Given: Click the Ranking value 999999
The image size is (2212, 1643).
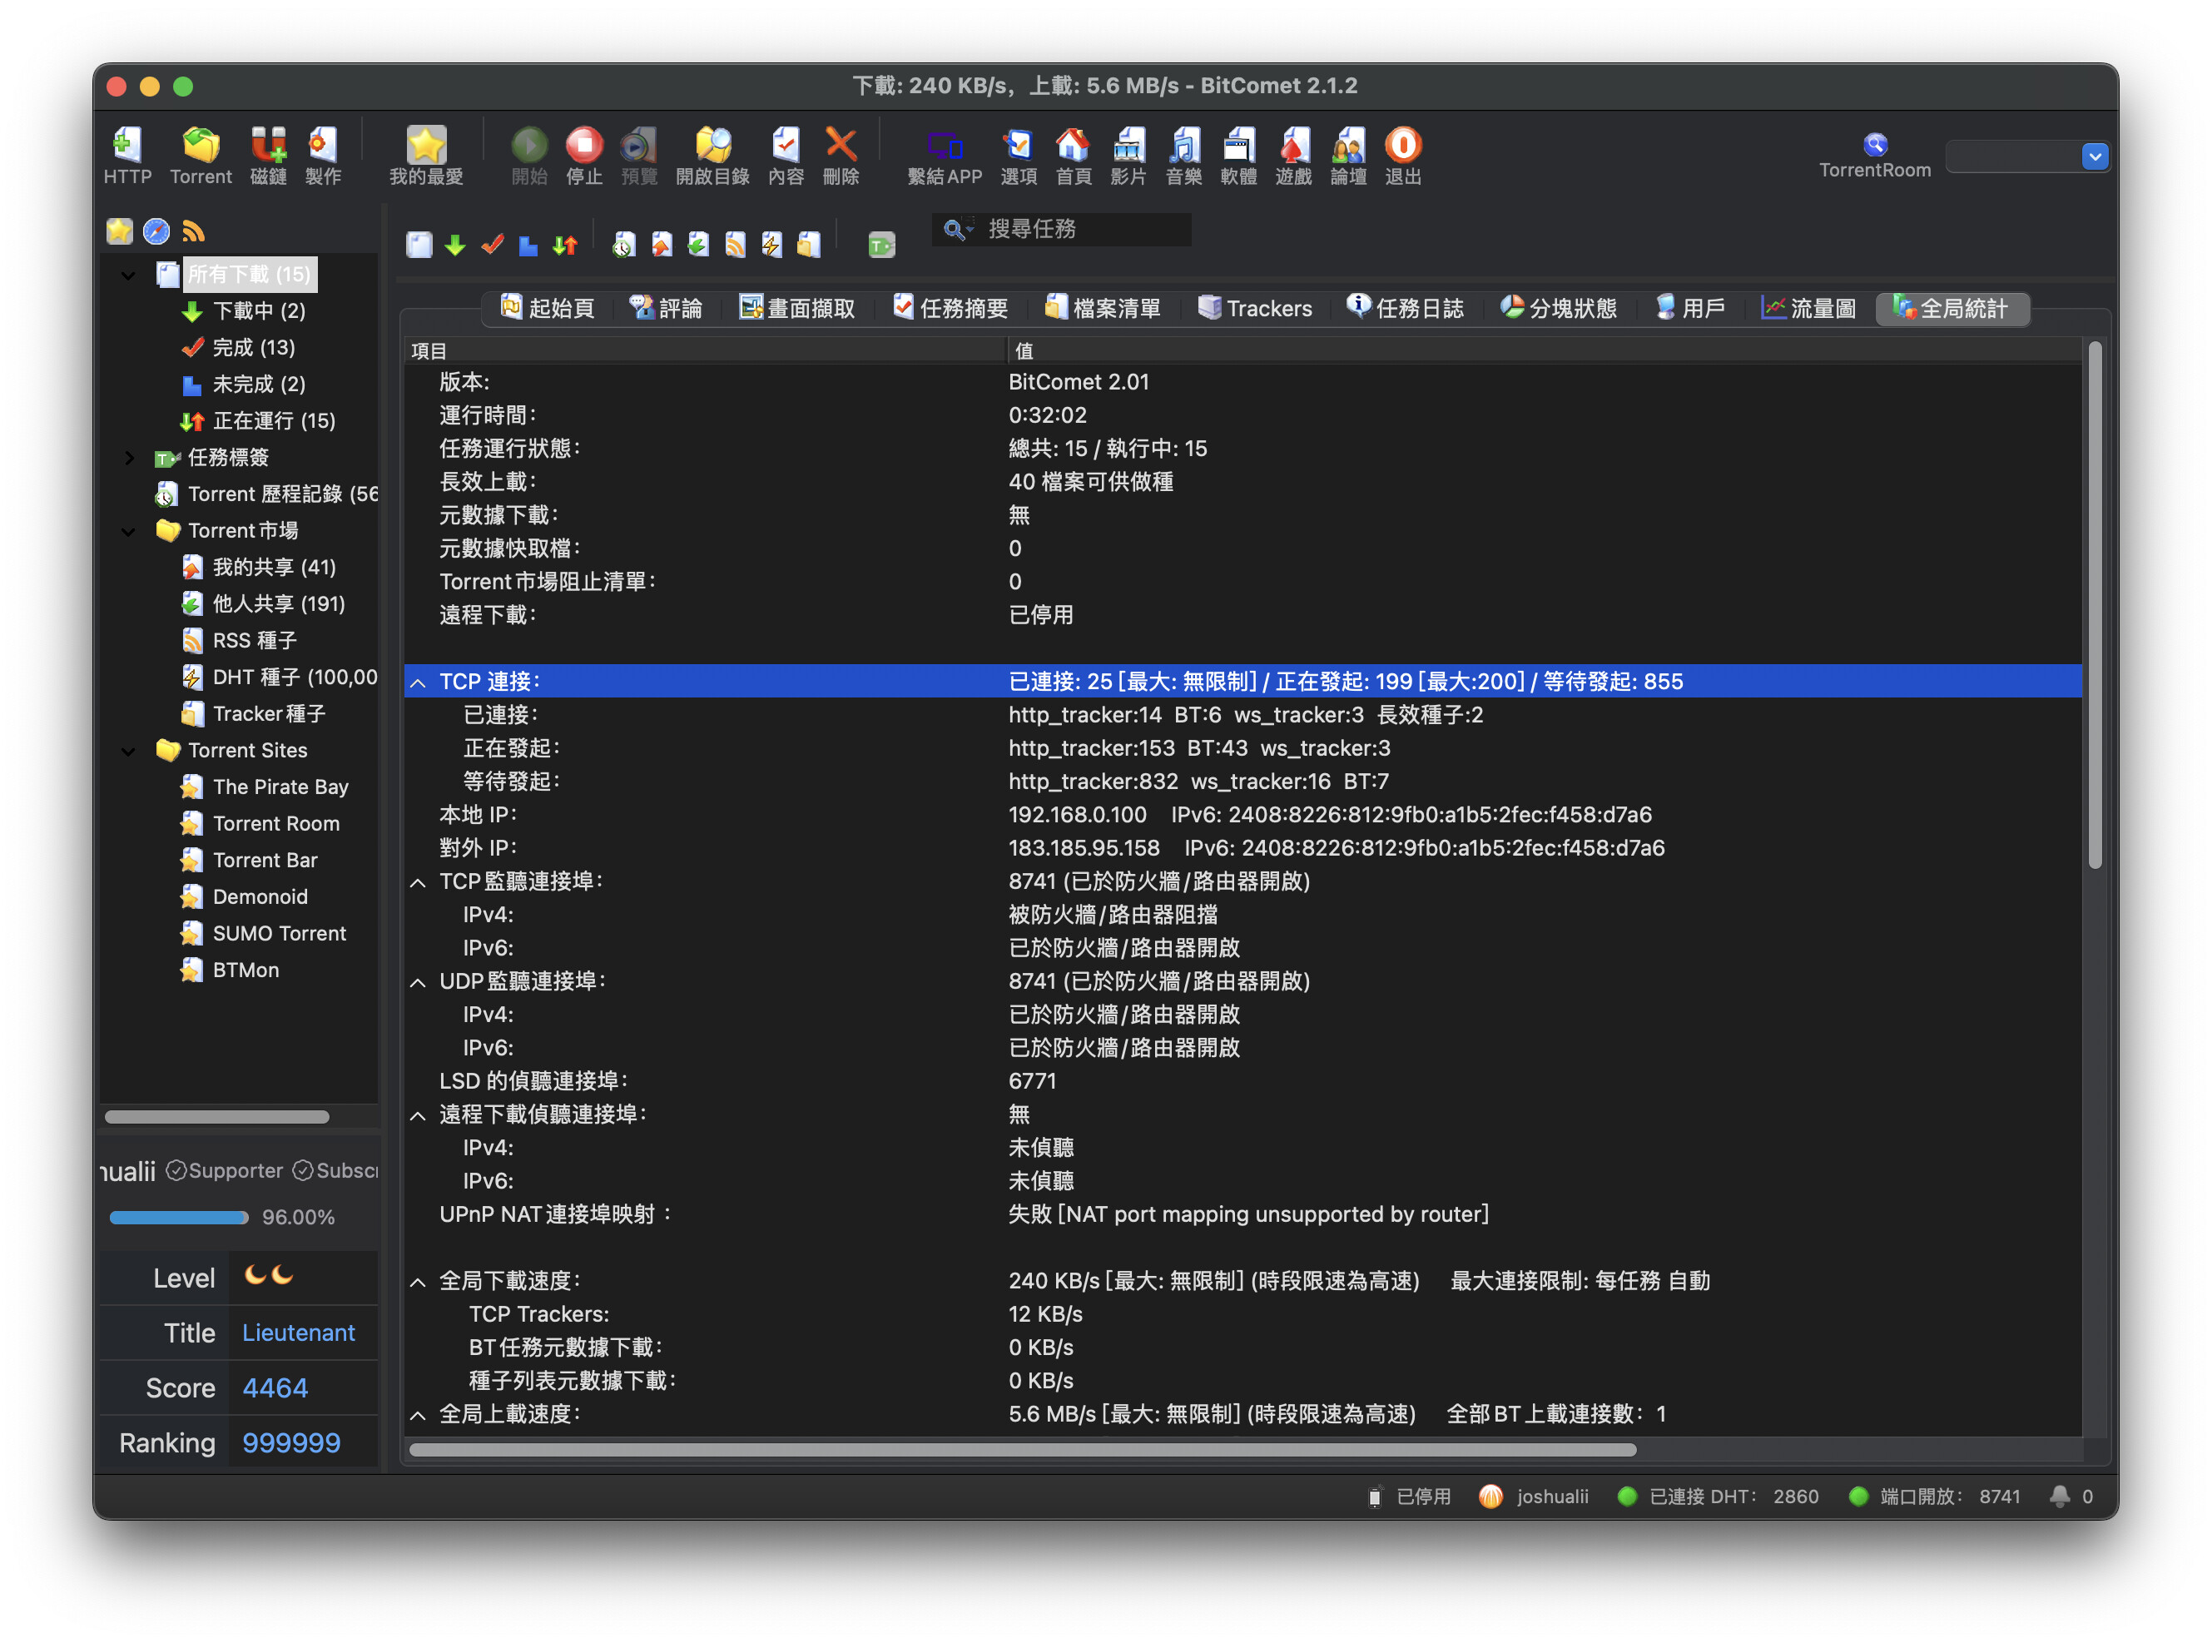Looking at the screenshot, I should click(x=291, y=1442).
